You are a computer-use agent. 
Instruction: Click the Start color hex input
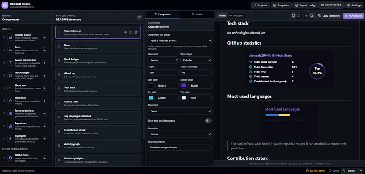tap(167, 86)
